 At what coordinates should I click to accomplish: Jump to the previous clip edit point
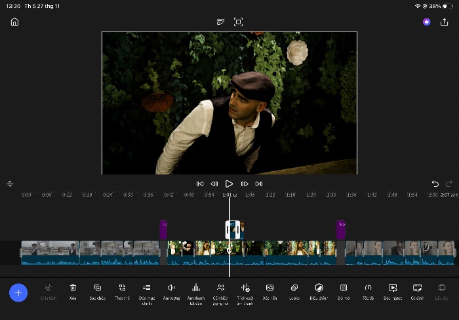200,184
